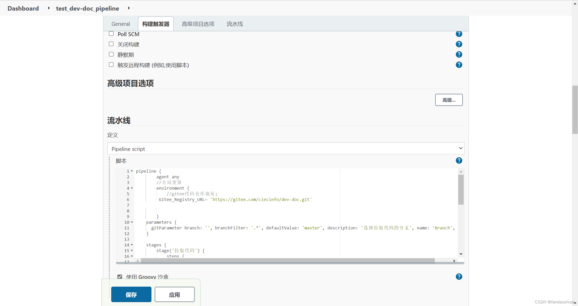The height and width of the screenshot is (306, 578).
Task: Open help for the 脚本 editor
Action: pos(459,160)
